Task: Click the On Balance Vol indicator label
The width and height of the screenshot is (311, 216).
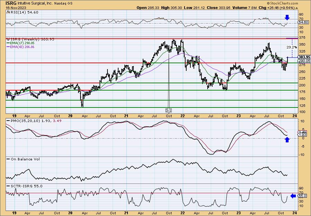Action: (25, 159)
